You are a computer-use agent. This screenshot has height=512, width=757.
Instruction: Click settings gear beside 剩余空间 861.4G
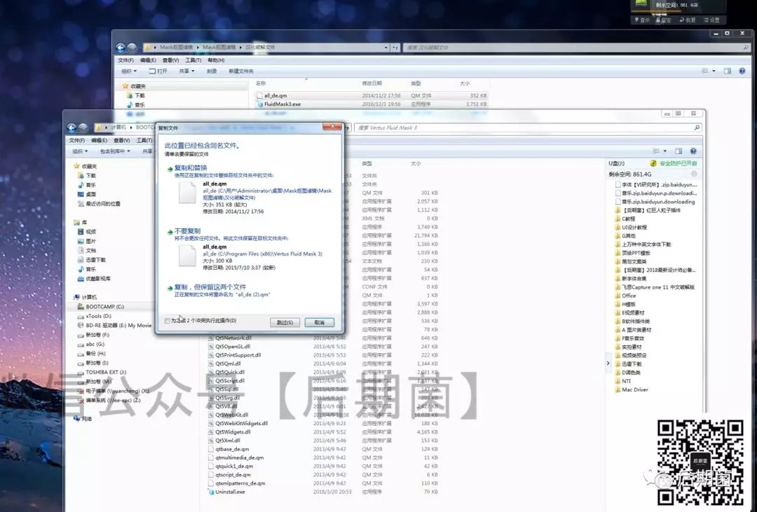click(x=694, y=174)
